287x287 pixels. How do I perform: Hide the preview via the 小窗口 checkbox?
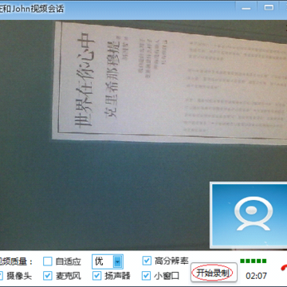[147, 276]
